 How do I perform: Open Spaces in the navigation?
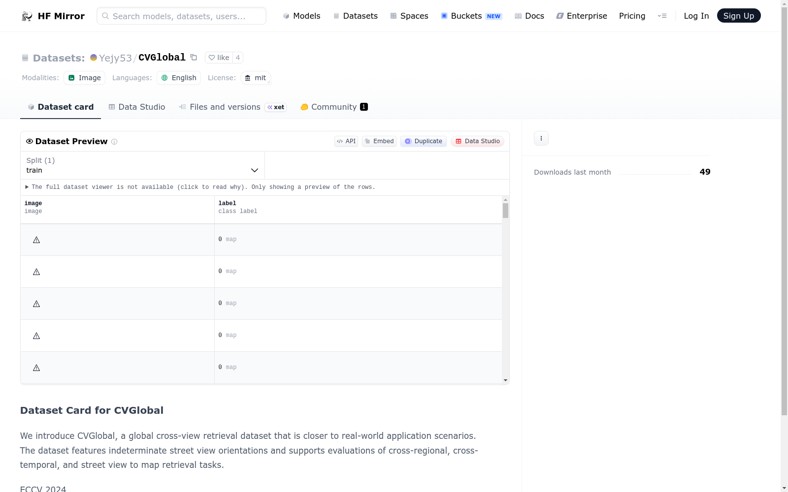[409, 16]
